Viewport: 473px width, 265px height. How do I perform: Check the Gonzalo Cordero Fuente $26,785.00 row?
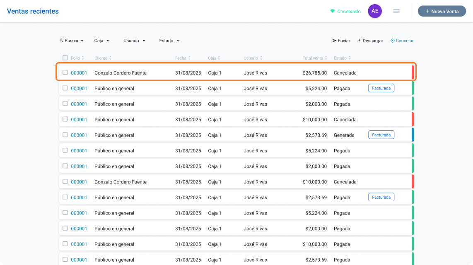(x=65, y=72)
